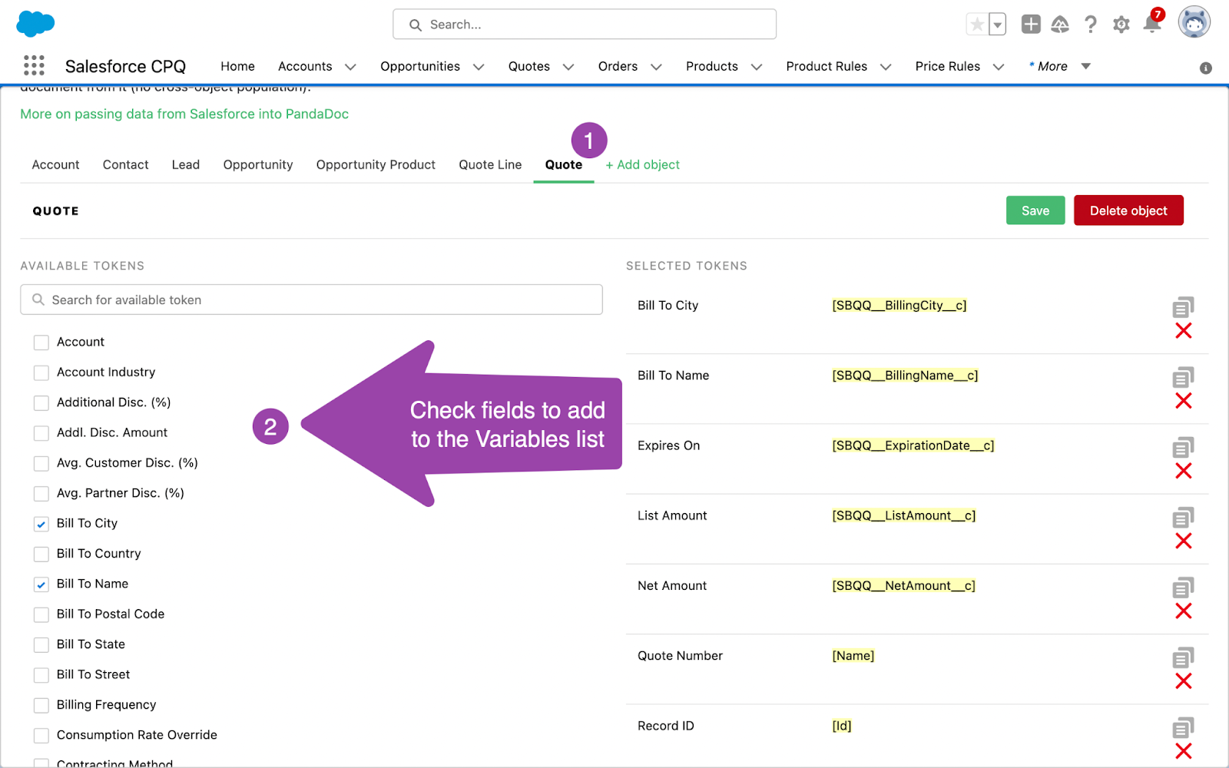1229x768 pixels.
Task: Click the info icon near More
Action: (1206, 68)
